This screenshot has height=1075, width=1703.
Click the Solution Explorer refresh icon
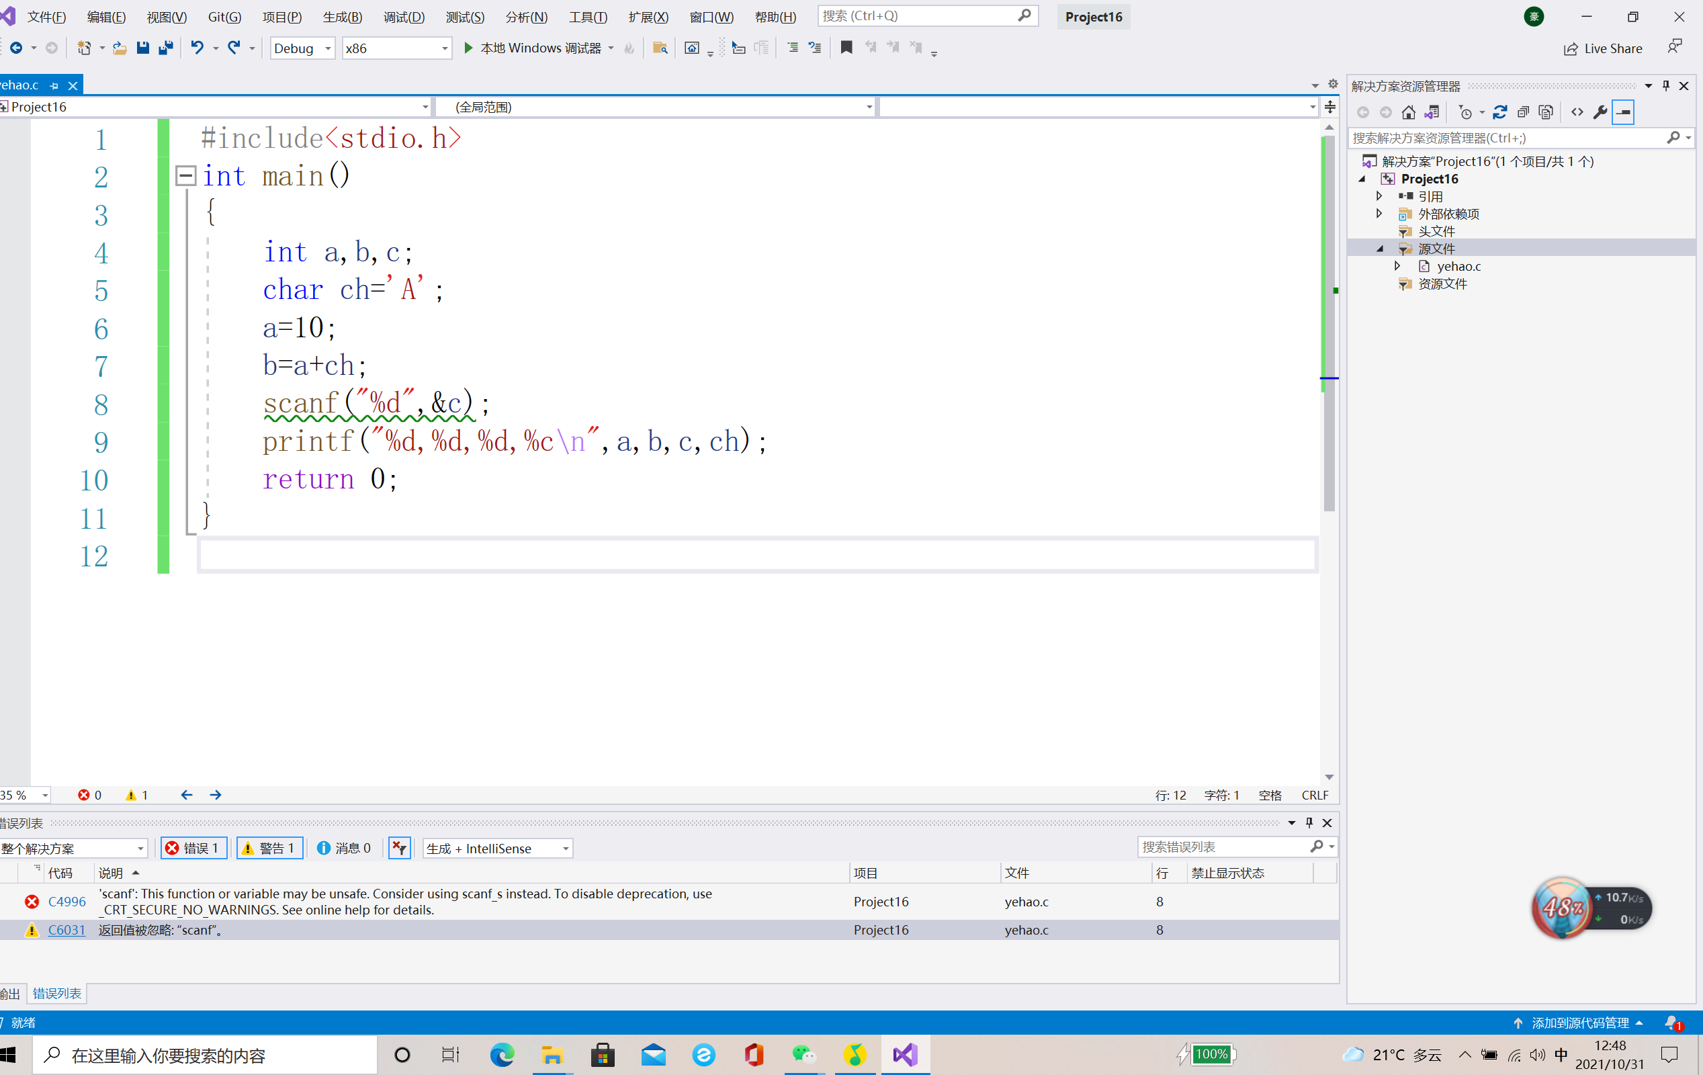coord(1499,112)
